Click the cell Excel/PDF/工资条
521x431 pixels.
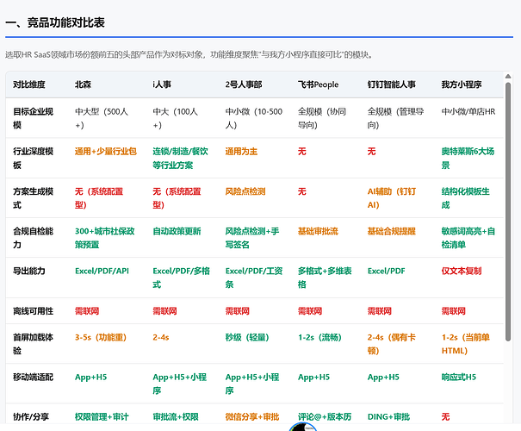[x=254, y=278]
